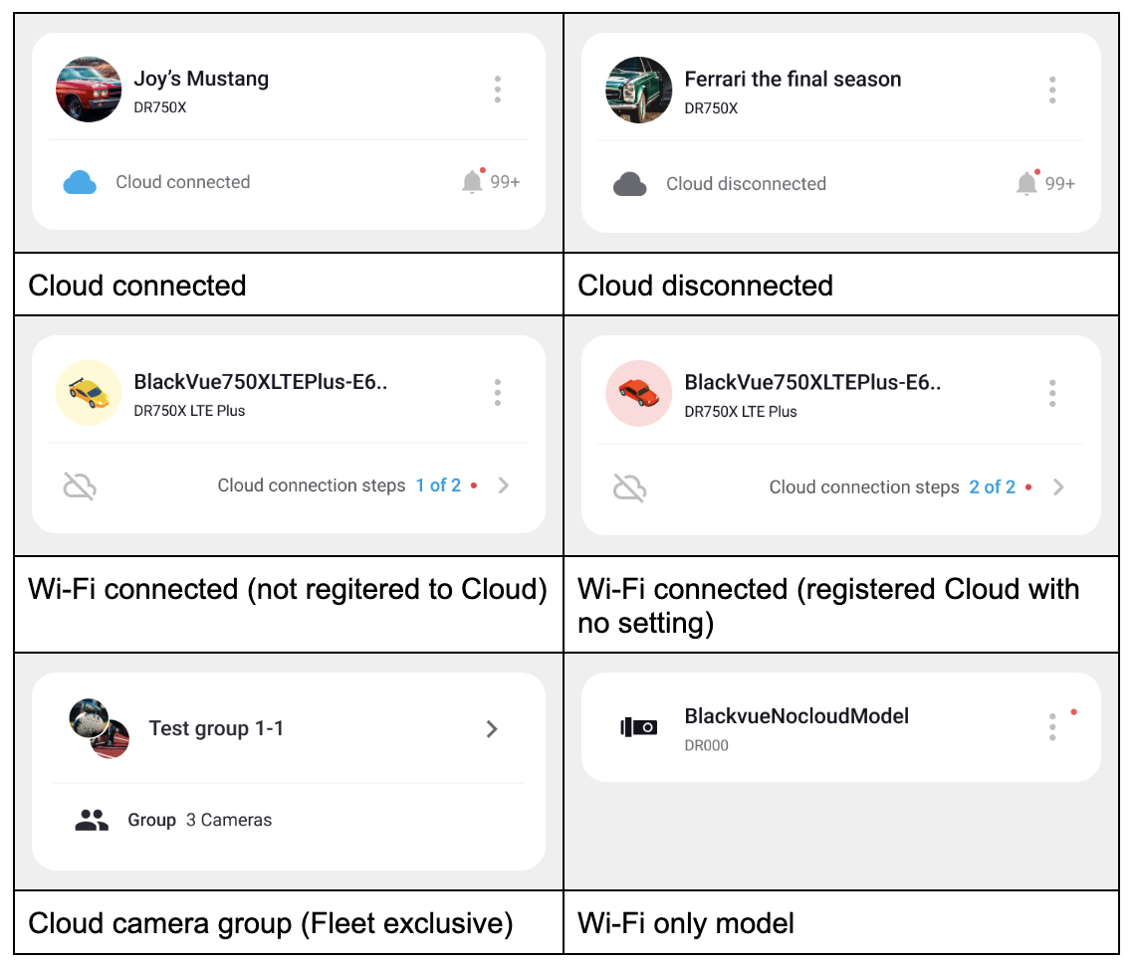Screen dimensions: 1135x967
Task: Click the gray Cloud disconnected icon
Action: click(x=629, y=184)
